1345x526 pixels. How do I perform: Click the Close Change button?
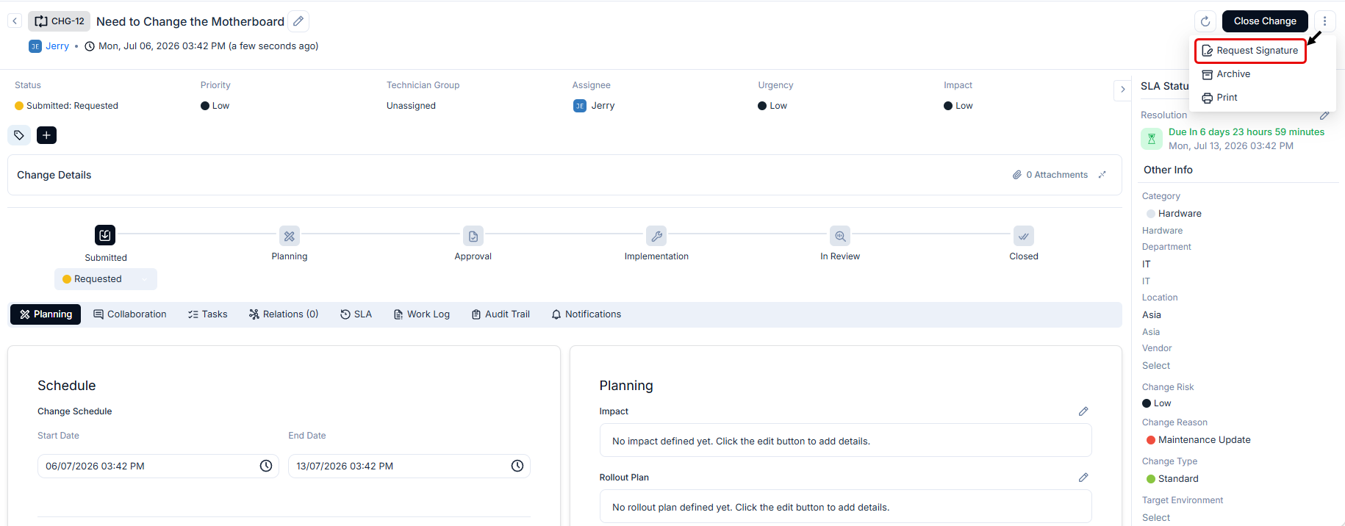pyautogui.click(x=1265, y=21)
